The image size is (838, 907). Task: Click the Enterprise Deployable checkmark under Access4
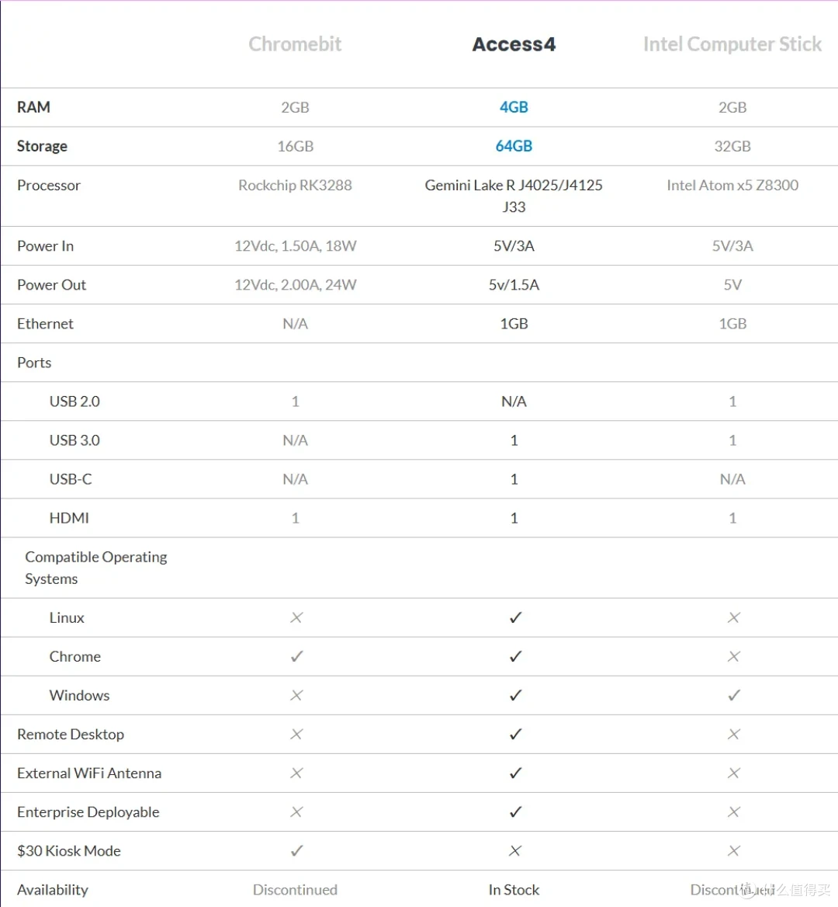[515, 812]
